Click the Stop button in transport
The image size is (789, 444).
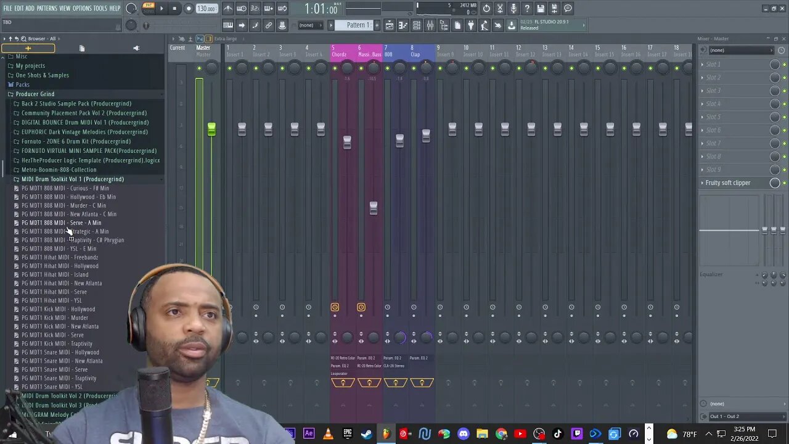pos(175,9)
